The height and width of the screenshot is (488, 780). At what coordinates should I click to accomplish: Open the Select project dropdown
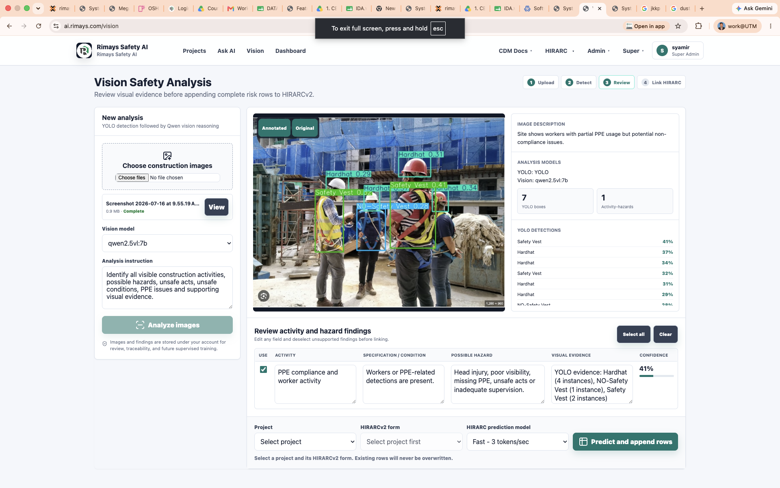tap(305, 442)
